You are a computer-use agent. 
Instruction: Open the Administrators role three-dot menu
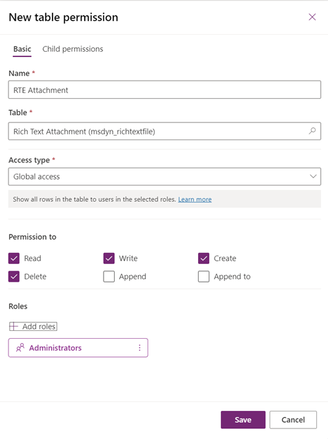[139, 348]
